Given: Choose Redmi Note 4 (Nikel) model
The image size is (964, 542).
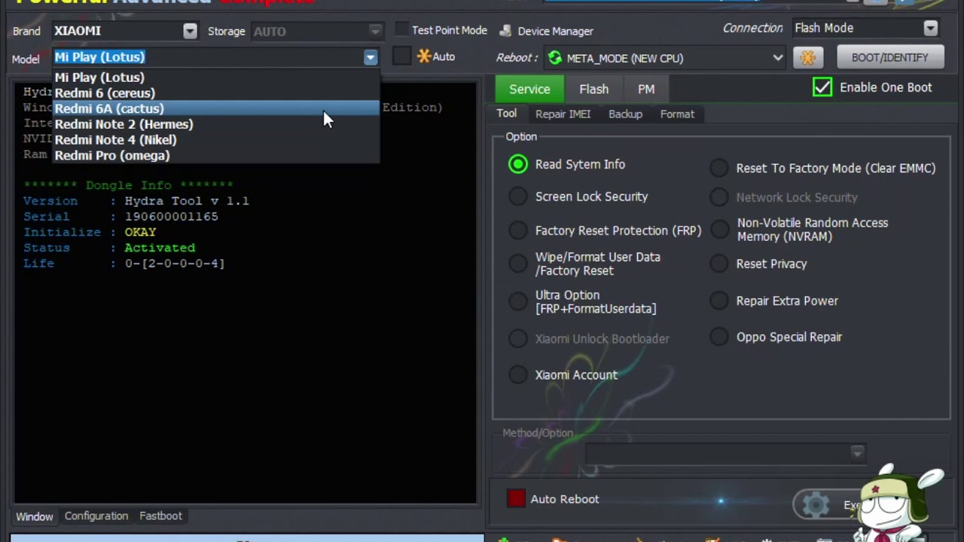Looking at the screenshot, I should [x=216, y=140].
